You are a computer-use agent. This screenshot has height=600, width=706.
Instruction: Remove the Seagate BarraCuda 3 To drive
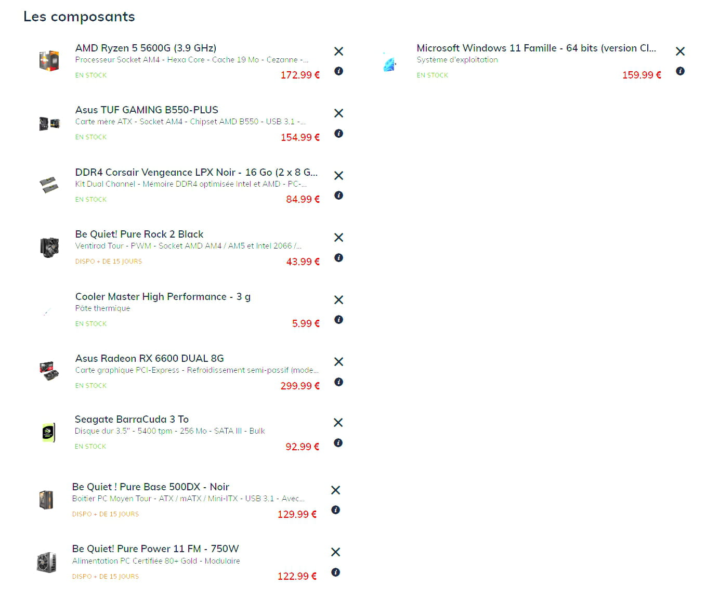pyautogui.click(x=338, y=422)
